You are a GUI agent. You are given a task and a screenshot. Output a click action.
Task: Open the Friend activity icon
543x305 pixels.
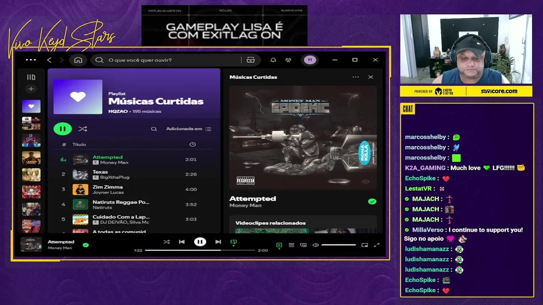coord(288,60)
